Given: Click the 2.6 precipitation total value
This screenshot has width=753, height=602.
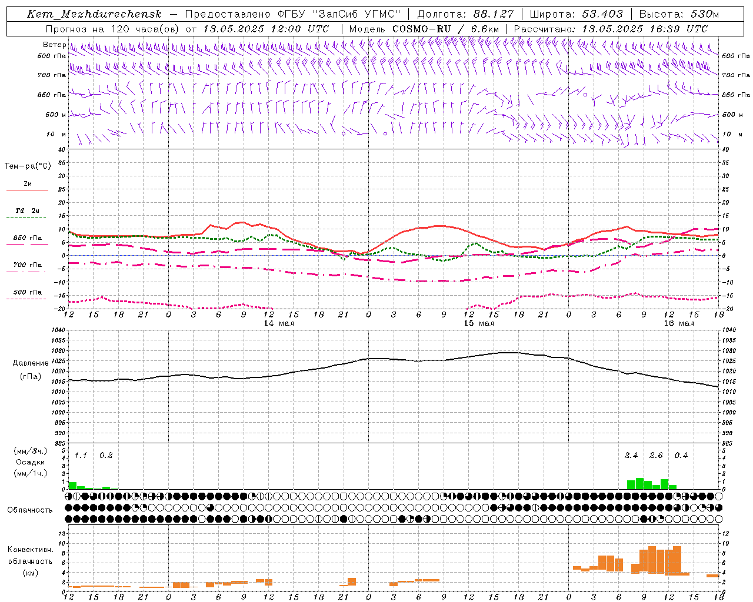Looking at the screenshot, I should point(656,456).
